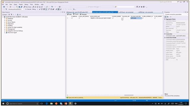Open Current connection parameters dropdown
Screen dimensions: 190x106
click(188, 14)
